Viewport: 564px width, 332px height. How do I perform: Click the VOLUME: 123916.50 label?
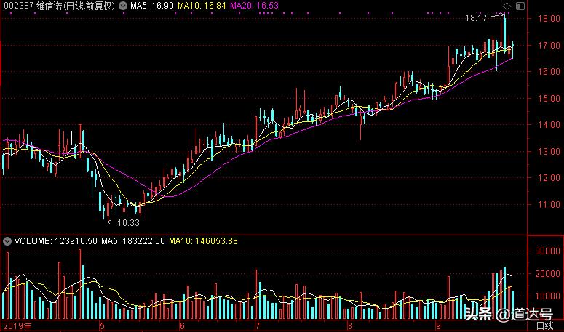[56, 241]
